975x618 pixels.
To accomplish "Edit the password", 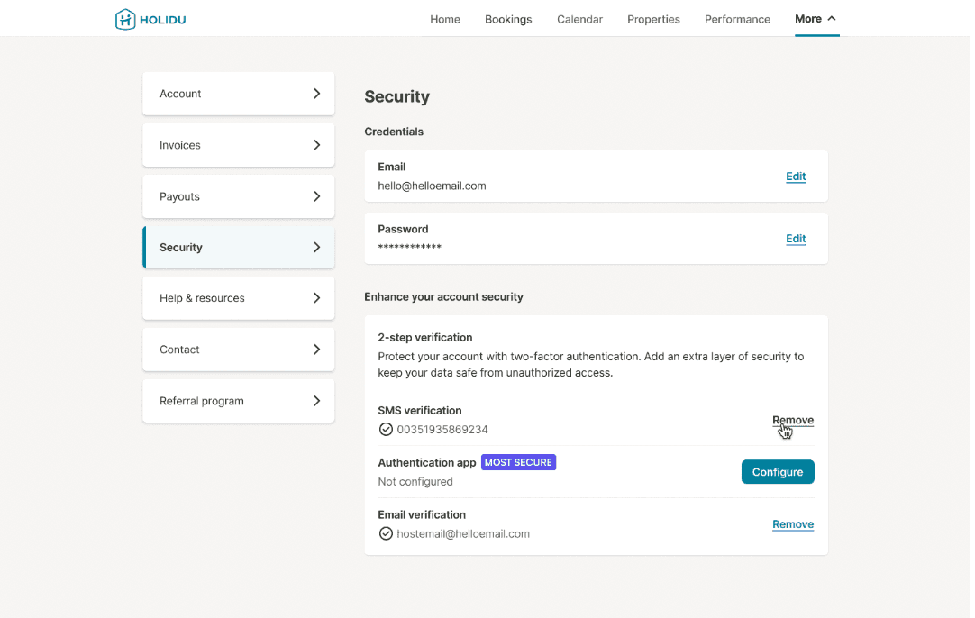I will tap(796, 239).
